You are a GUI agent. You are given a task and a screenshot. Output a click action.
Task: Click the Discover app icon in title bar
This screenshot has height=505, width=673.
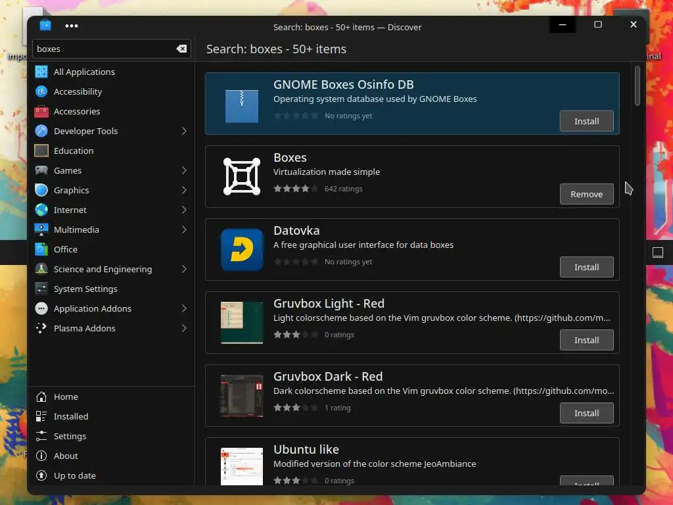click(45, 26)
